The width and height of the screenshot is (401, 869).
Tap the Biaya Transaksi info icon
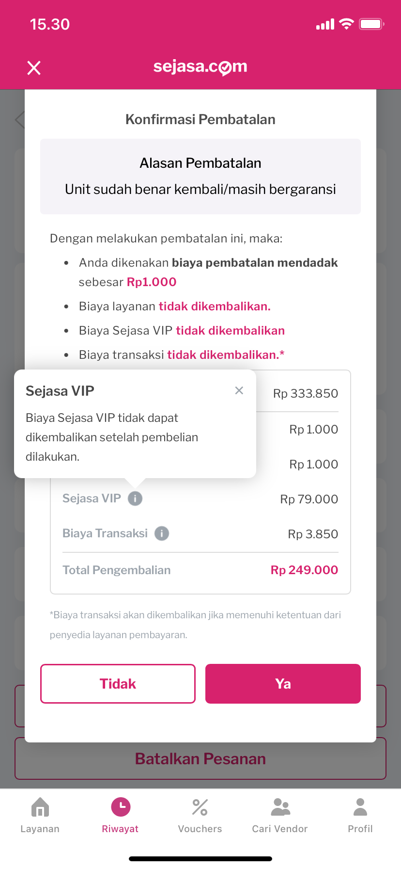[162, 533]
